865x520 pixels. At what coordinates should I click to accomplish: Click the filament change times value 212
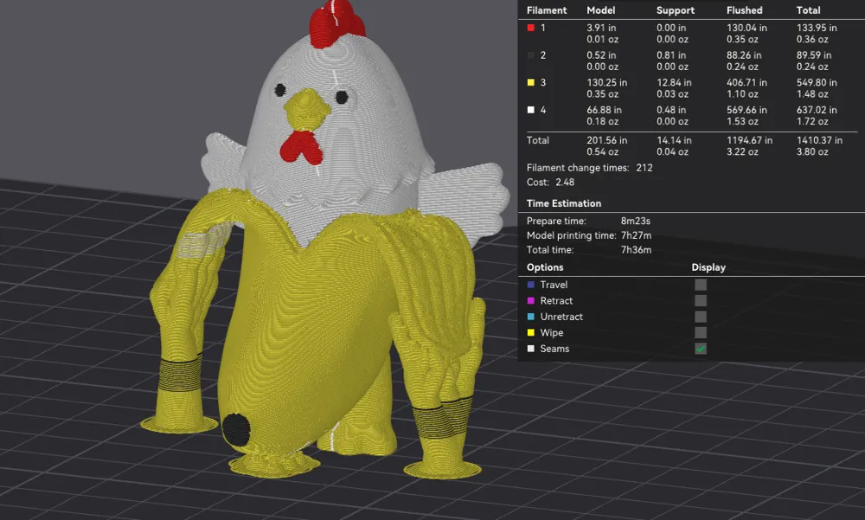[x=644, y=168]
